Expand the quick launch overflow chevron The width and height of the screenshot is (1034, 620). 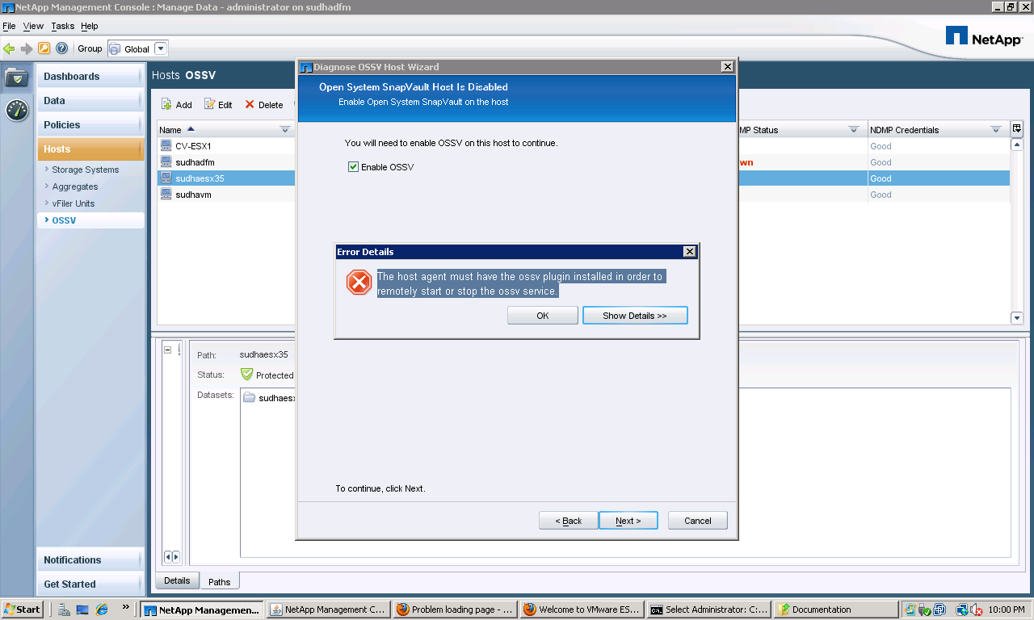pos(126,607)
